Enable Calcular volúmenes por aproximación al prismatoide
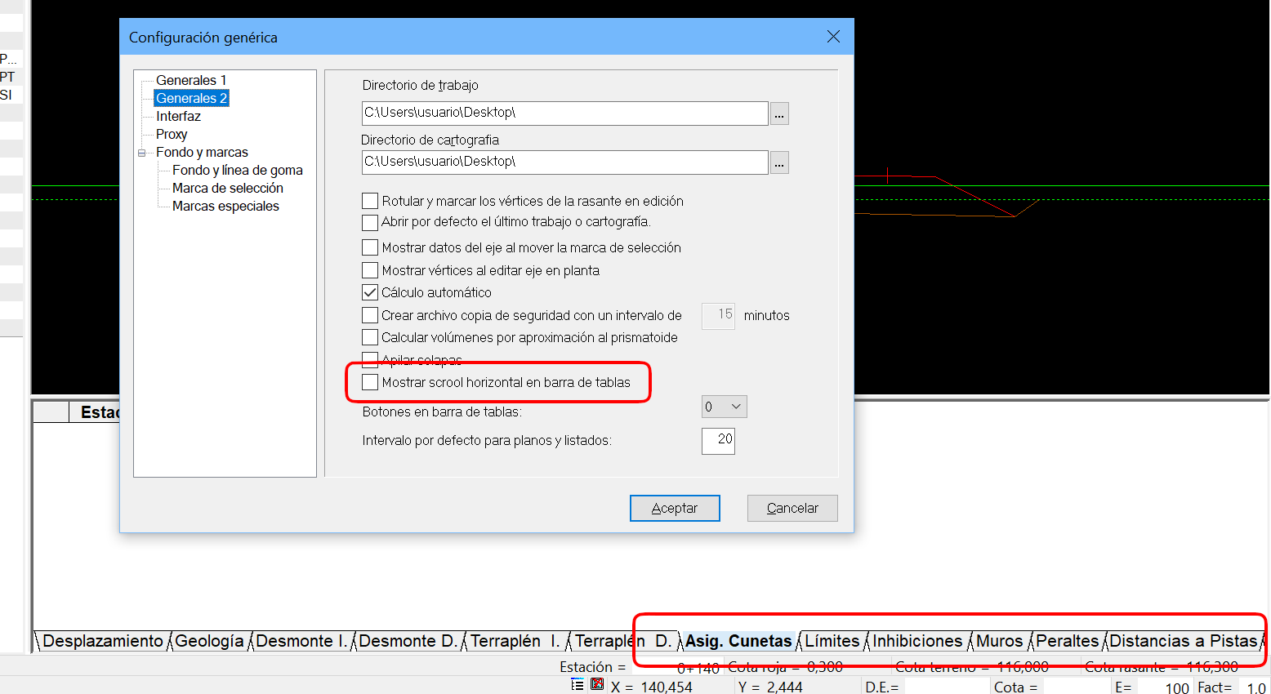This screenshot has height=694, width=1271. (x=371, y=337)
